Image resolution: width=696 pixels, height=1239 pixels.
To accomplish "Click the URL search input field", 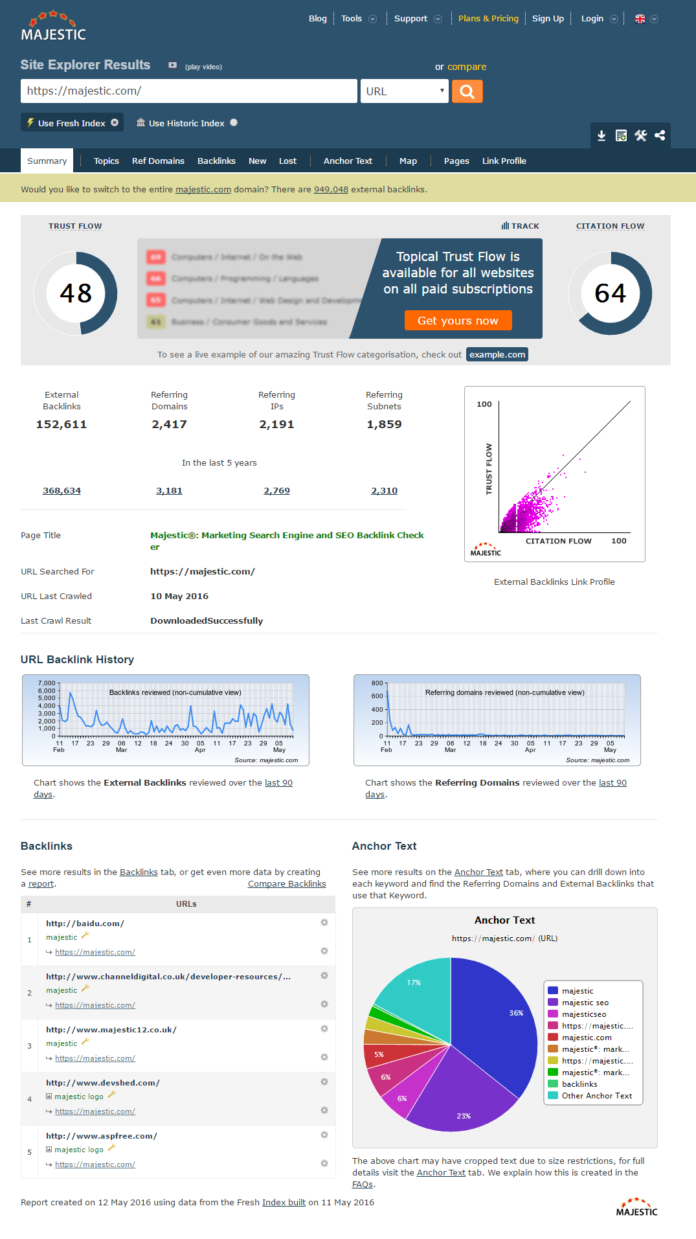I will tap(189, 91).
